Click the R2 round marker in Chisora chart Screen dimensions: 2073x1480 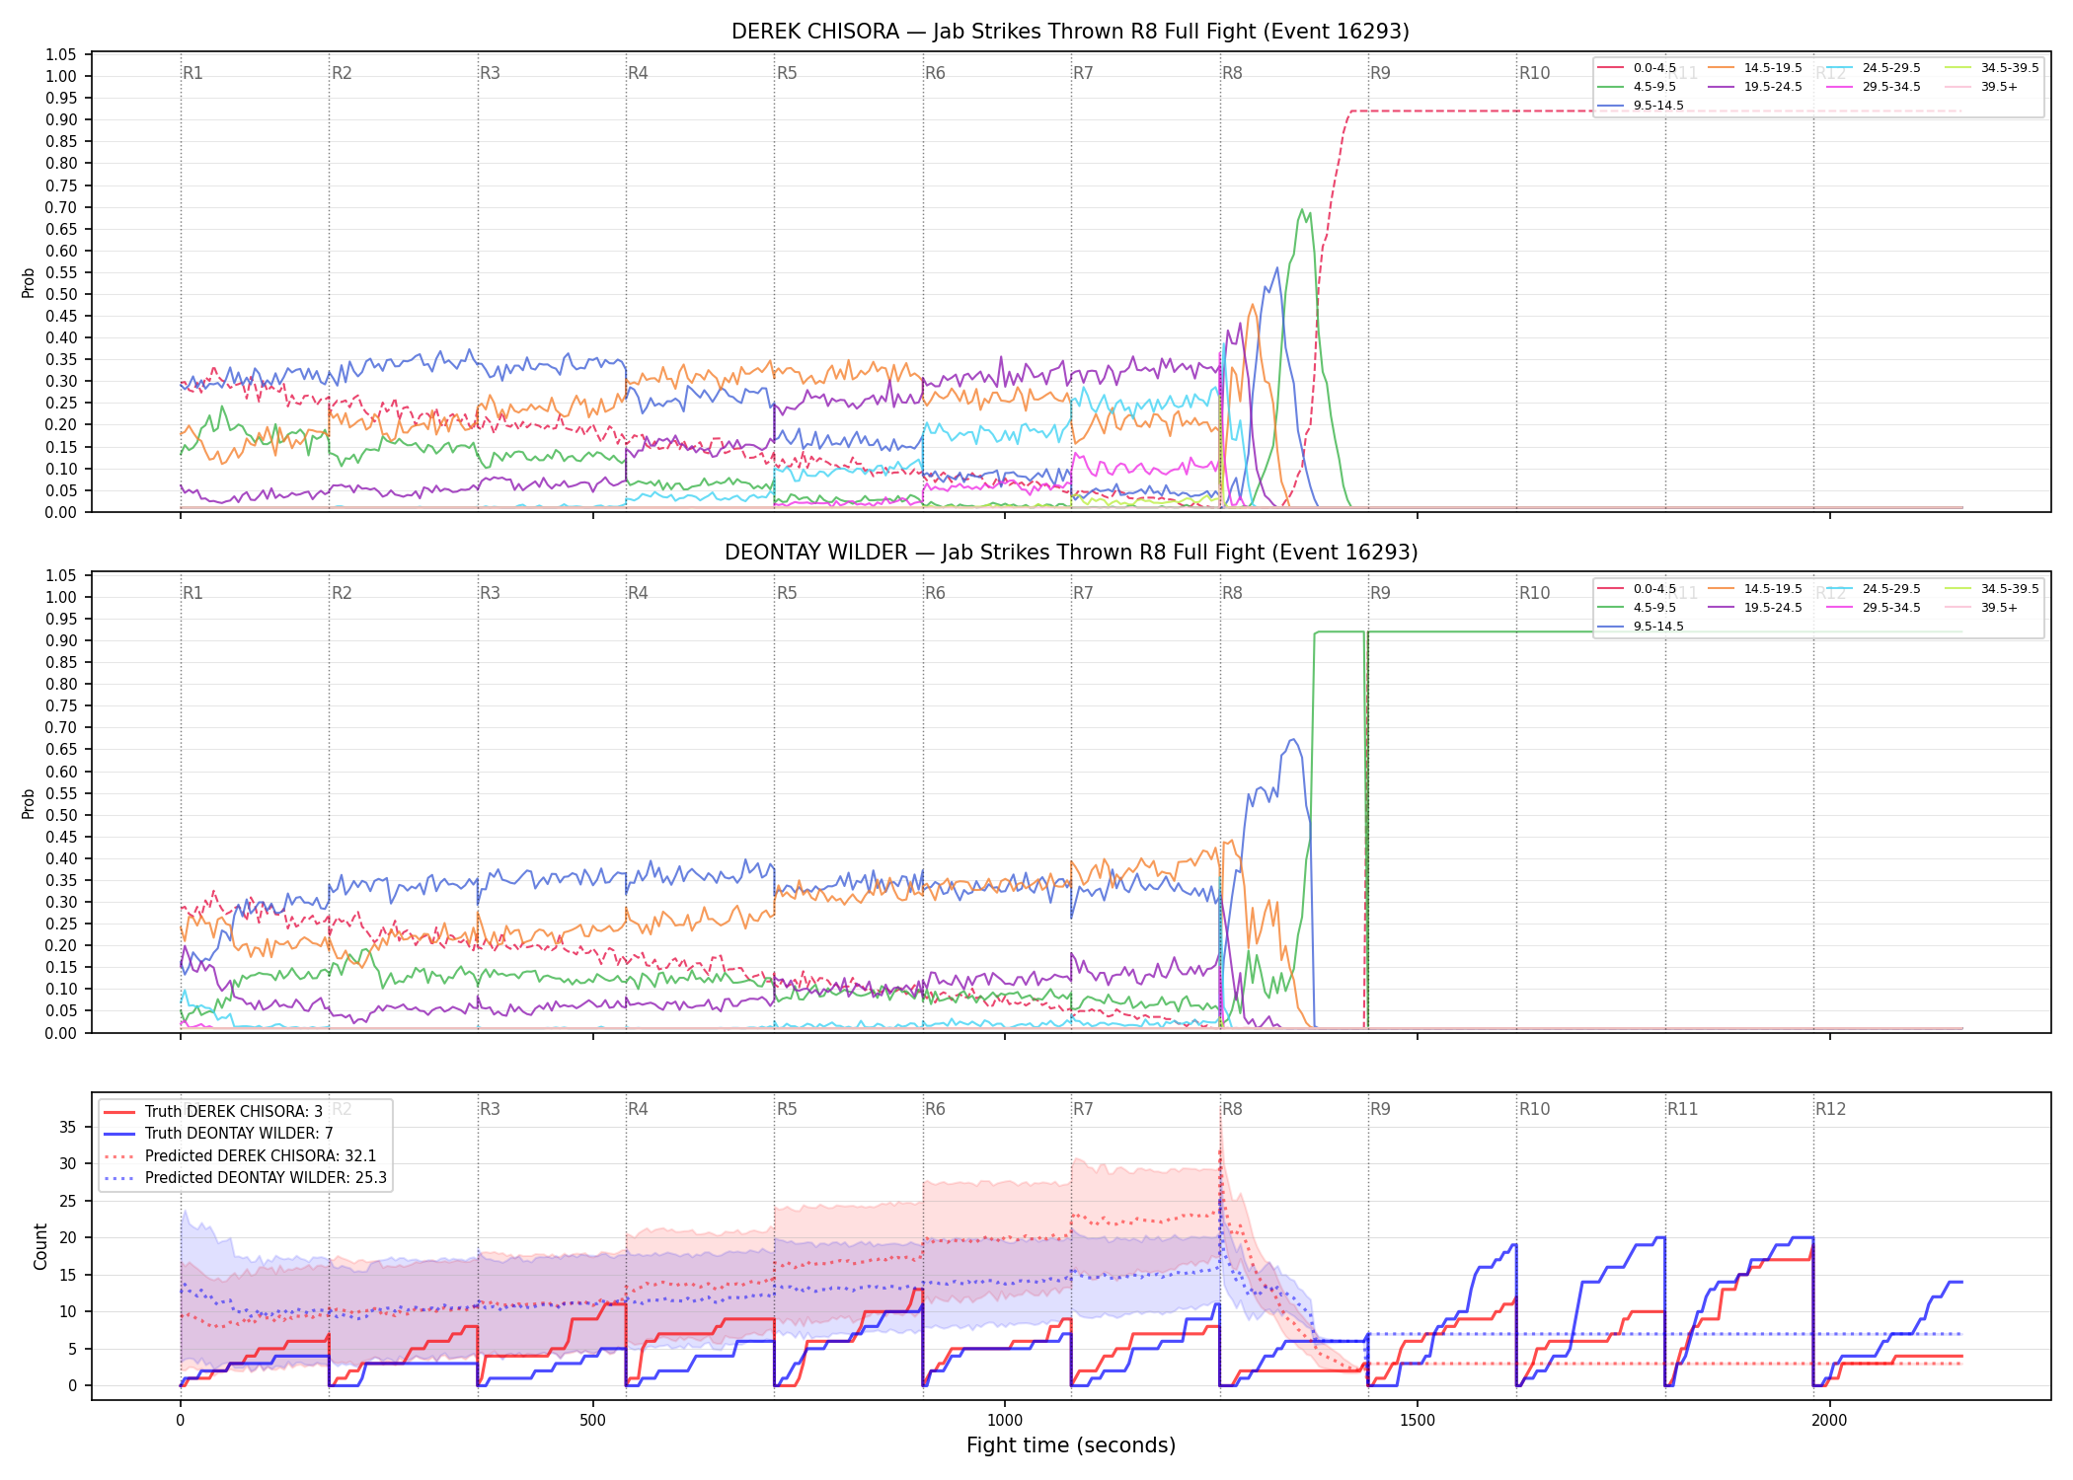point(342,73)
